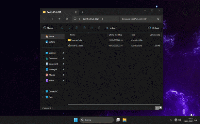This screenshot has height=124, width=200.
Task: Click the volume speaker tray icon
Action: (x=180, y=120)
